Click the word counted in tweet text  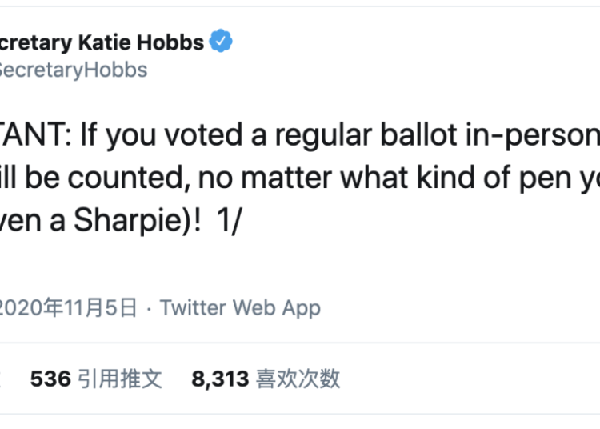(x=130, y=178)
